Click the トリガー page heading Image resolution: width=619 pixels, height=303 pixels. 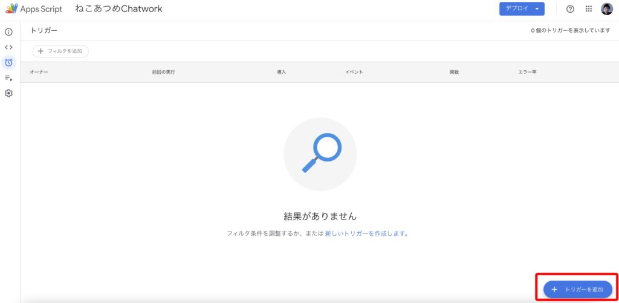tap(44, 30)
